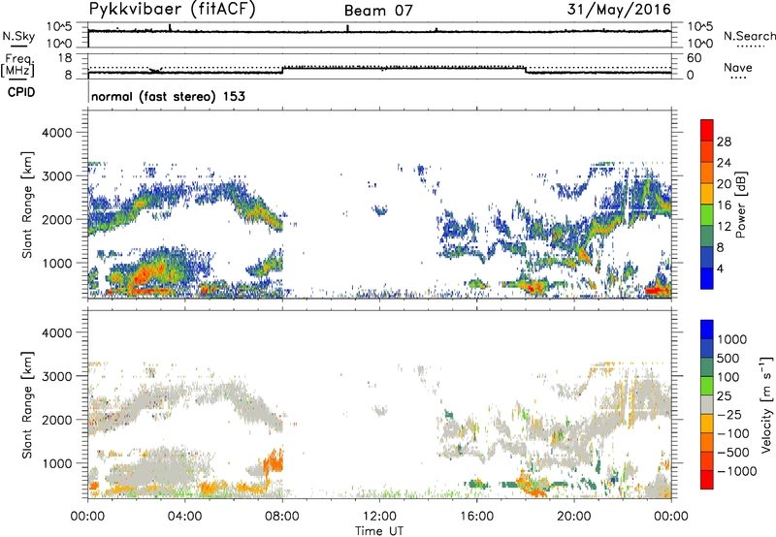Click the blue swatch below 4 on Power colorbar
776x537 pixels.
pos(707,278)
